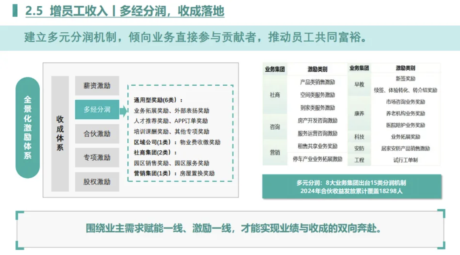Click the 房屋置换奖励 text line

tap(197, 173)
